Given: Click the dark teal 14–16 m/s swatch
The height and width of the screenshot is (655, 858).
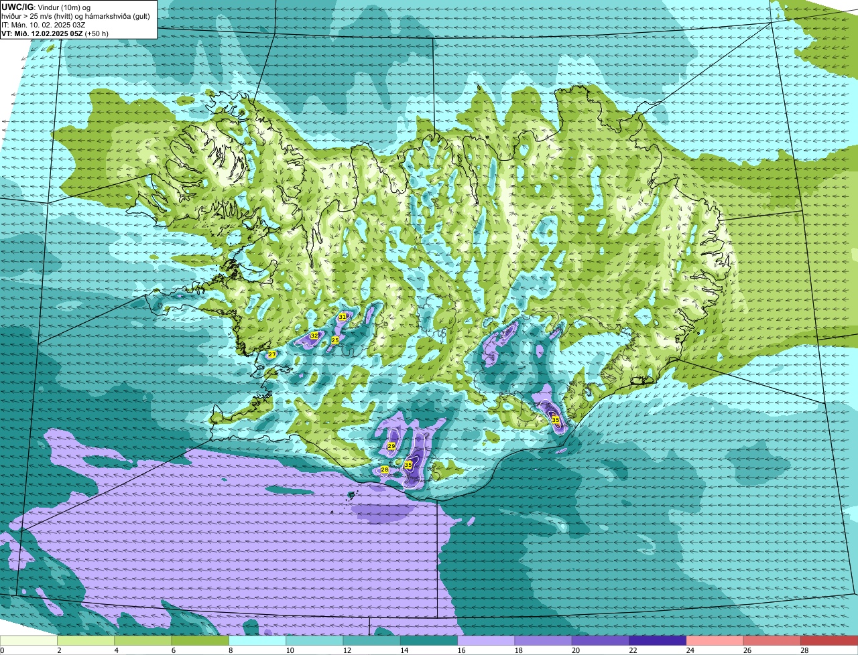Looking at the screenshot, I should pos(429,641).
